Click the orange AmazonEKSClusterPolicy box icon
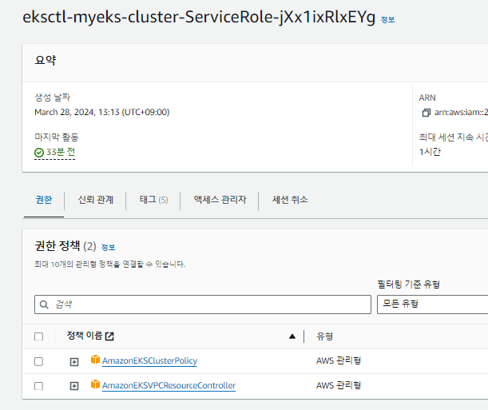Screen dimensions: 488x410 point(95,360)
